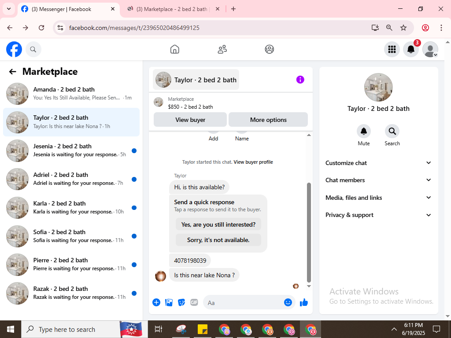This screenshot has height=338, width=451.
Task: Open Karla's 2 bed 2 bath conversation
Action: point(71,207)
